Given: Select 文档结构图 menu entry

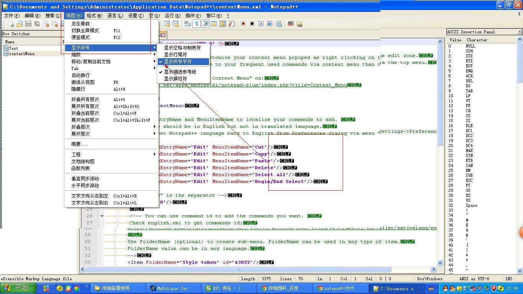Looking at the screenshot, I should [x=111, y=162].
